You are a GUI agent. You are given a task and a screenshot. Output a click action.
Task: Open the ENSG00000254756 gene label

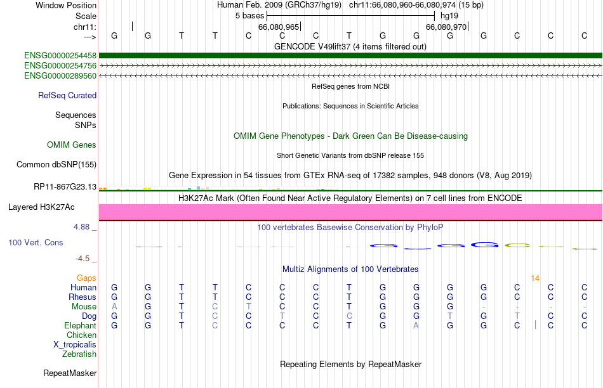pos(60,66)
